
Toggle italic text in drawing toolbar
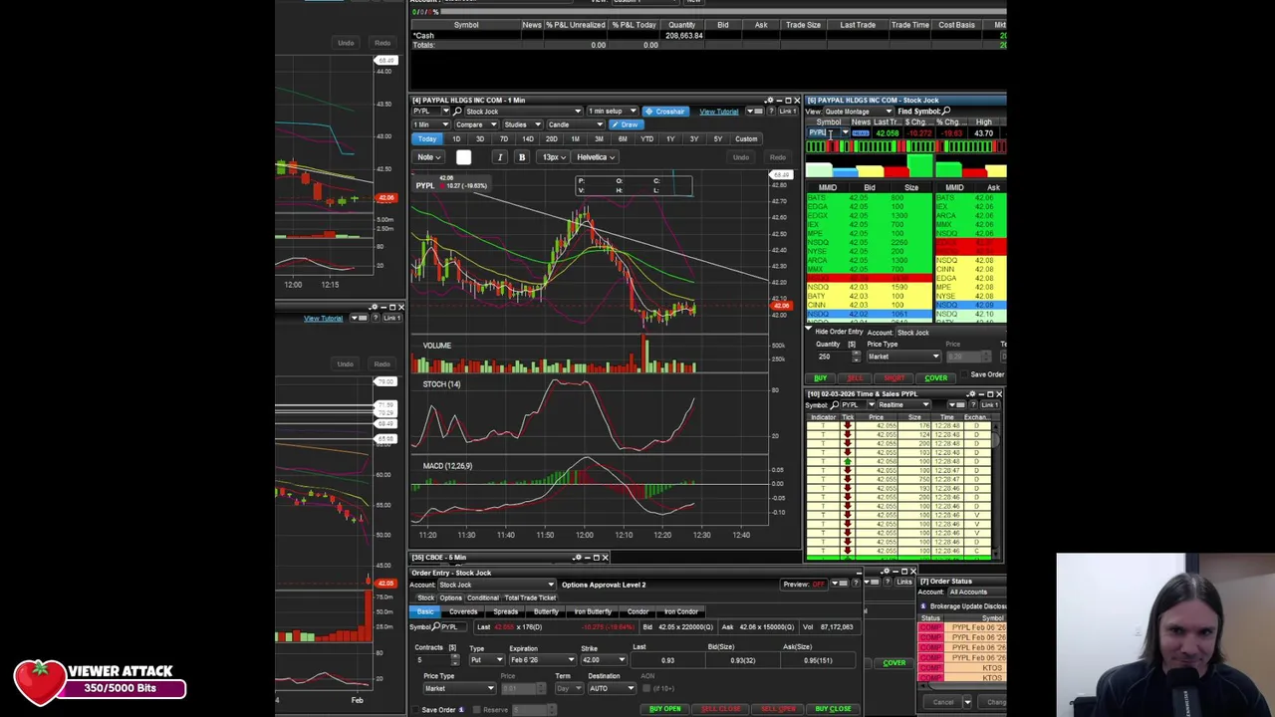(x=500, y=157)
